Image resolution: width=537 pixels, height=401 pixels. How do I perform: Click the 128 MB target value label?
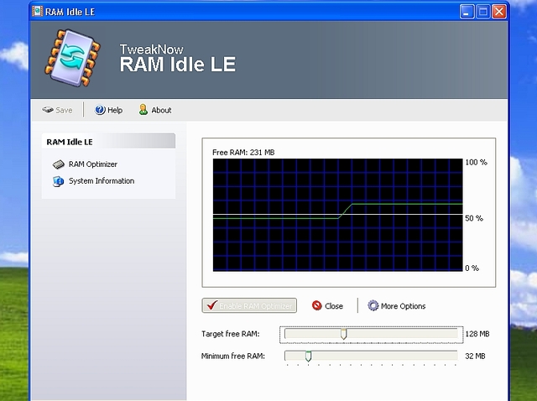click(477, 334)
